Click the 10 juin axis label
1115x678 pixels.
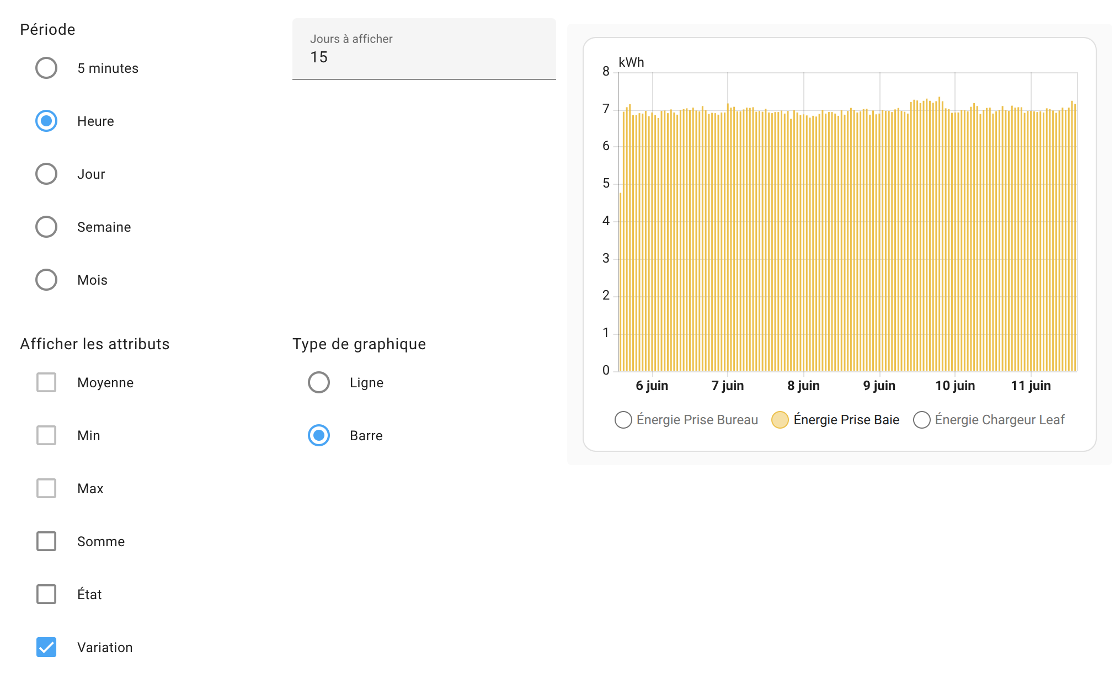[x=955, y=386]
